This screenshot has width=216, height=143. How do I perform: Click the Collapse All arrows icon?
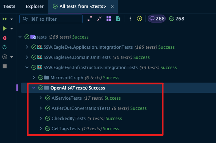tap(99, 19)
